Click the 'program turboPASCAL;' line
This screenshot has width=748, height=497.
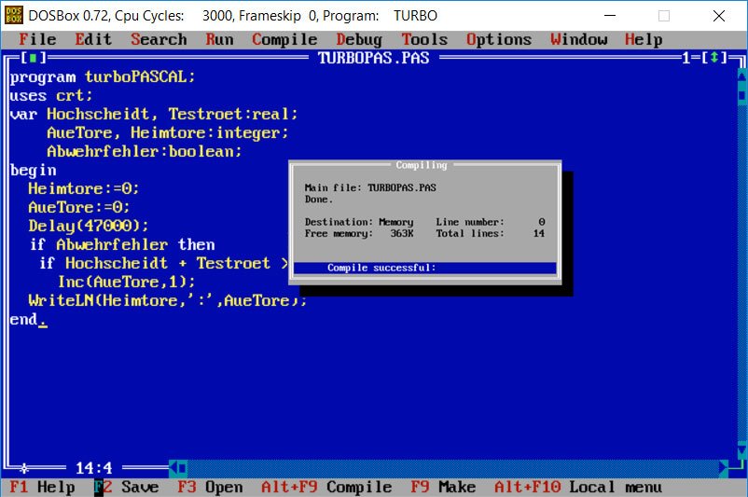pos(103,76)
